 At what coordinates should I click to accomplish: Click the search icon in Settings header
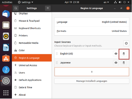click(16, 8)
